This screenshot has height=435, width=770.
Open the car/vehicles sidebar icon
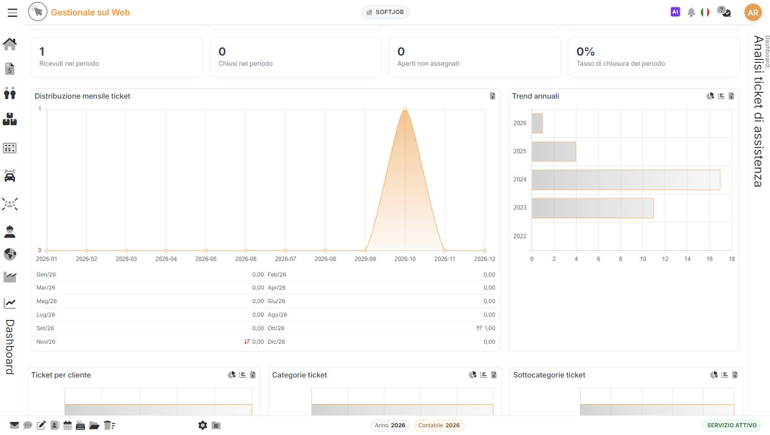[x=10, y=175]
